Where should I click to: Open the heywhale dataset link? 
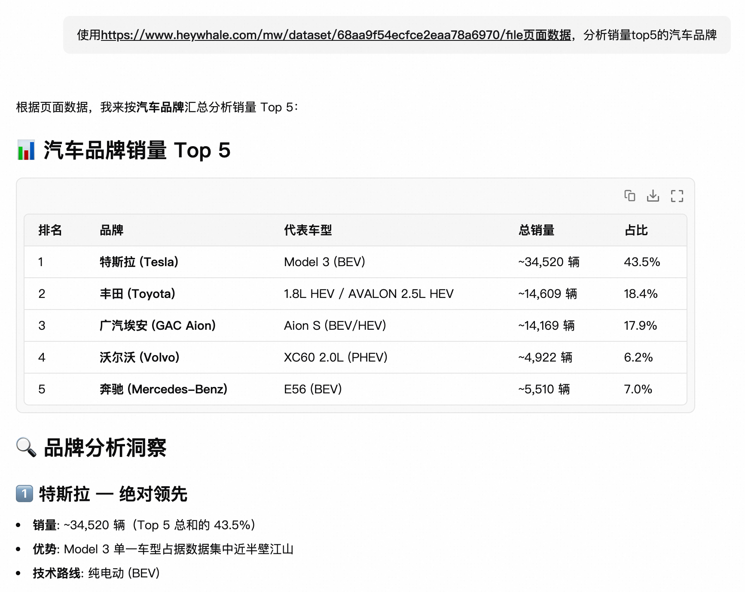(x=336, y=35)
